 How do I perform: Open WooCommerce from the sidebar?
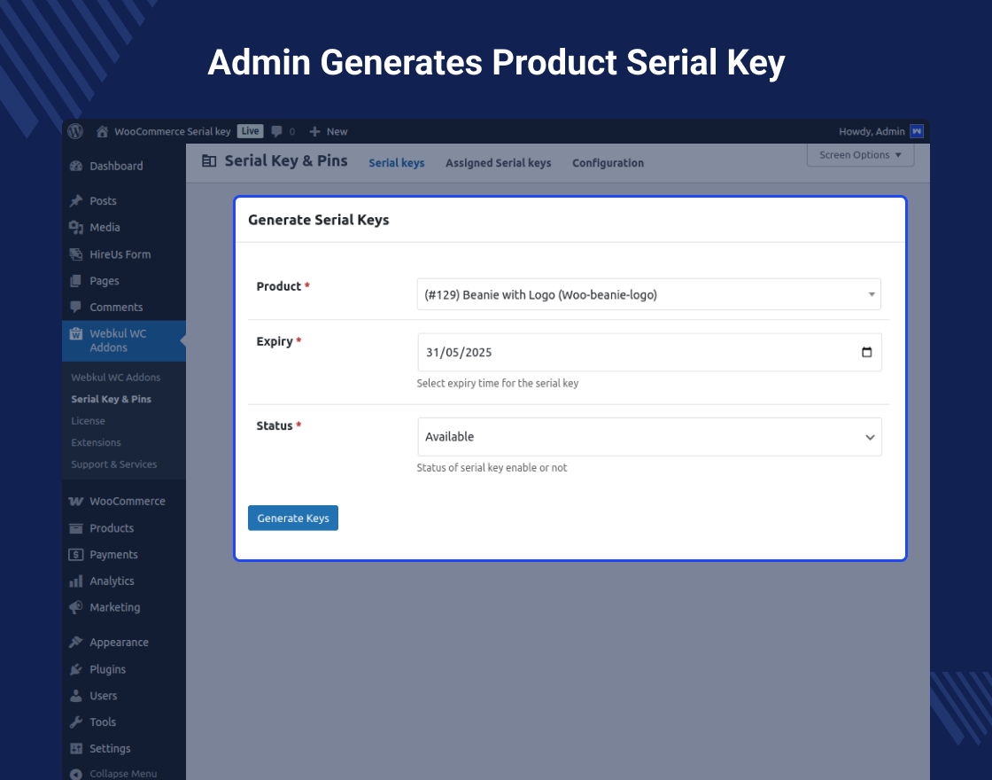click(x=127, y=501)
